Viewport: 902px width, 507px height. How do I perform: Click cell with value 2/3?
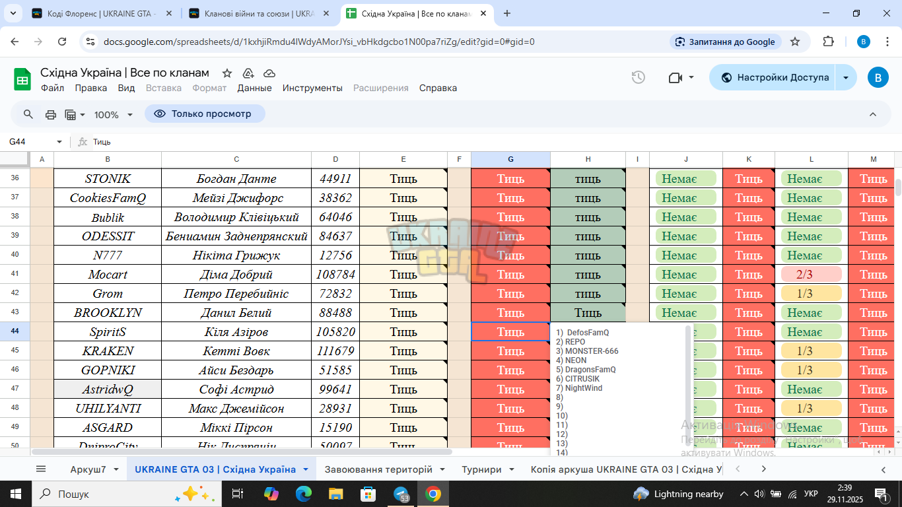tap(811, 274)
